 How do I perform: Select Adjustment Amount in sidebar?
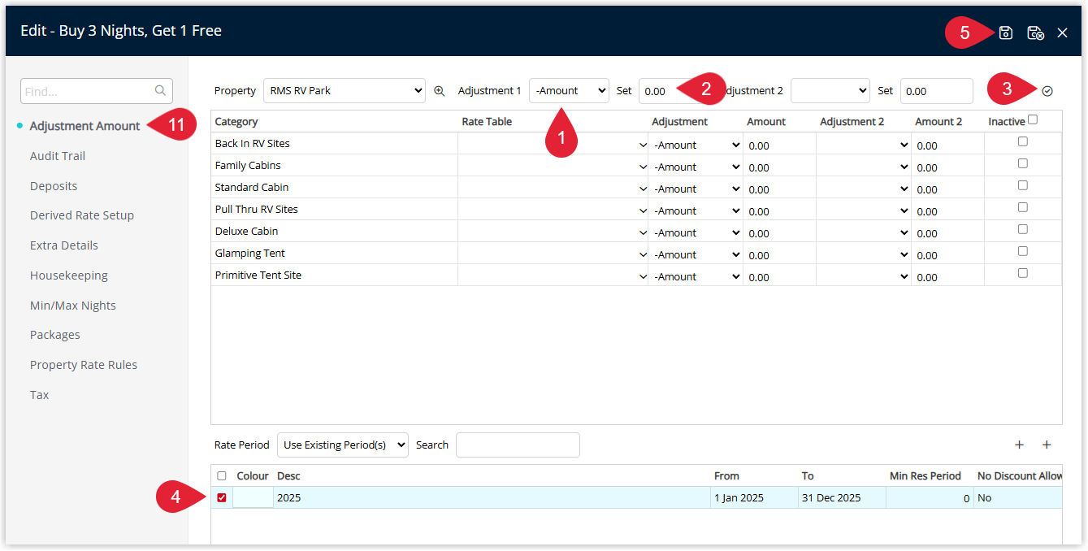(x=85, y=126)
